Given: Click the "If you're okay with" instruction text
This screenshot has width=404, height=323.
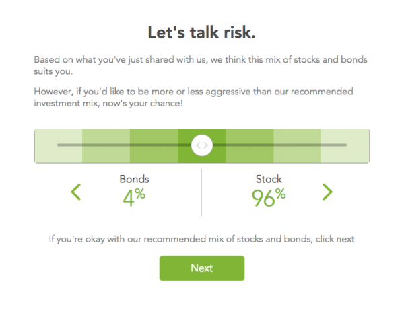Looking at the screenshot, I should pyautogui.click(x=201, y=239).
